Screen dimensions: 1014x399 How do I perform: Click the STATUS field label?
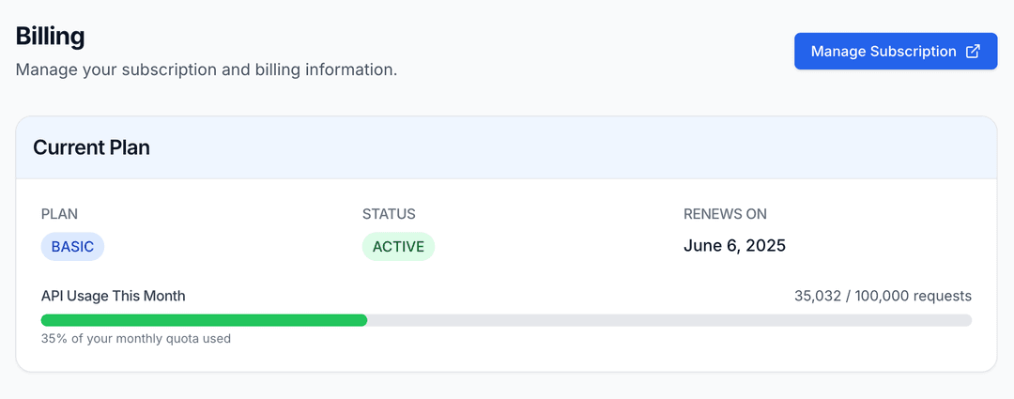(x=389, y=214)
